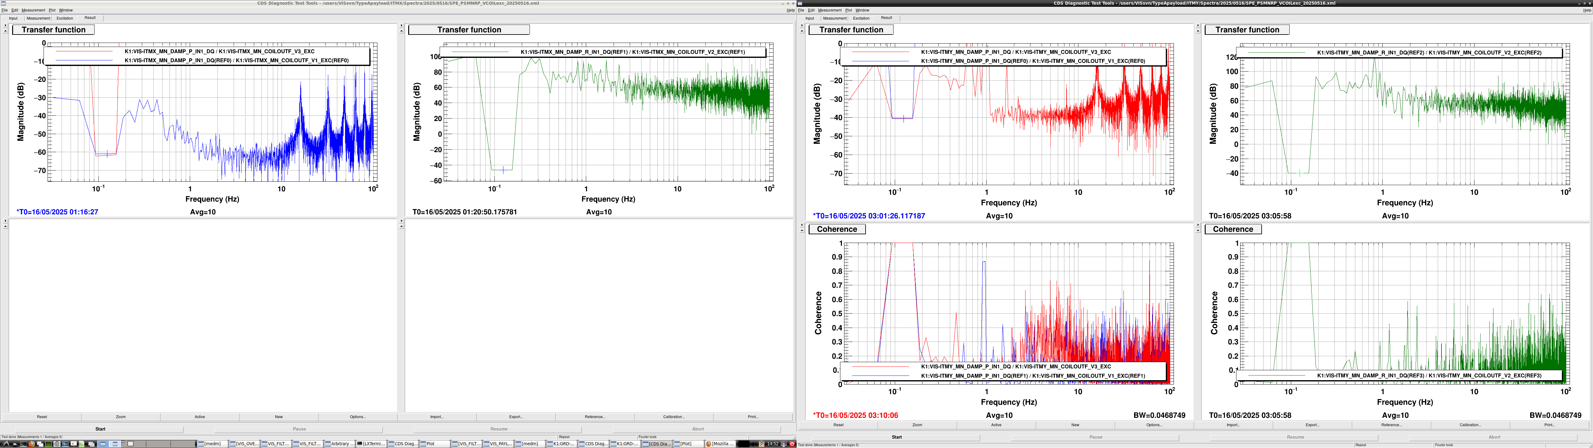Click the 14:52 clock in system tray
This screenshot has height=448, width=1593.
click(x=773, y=444)
